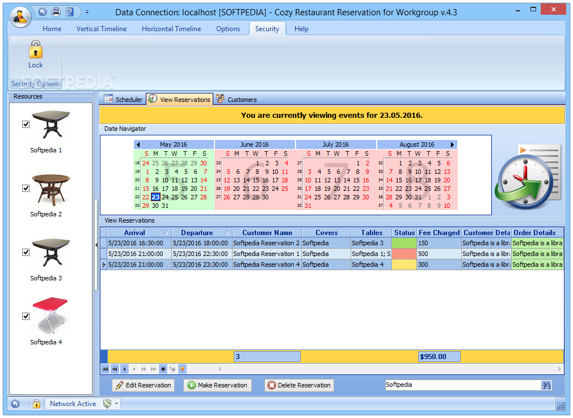Open the waiter application menu button
Screen dimensions: 573x418
20,16
